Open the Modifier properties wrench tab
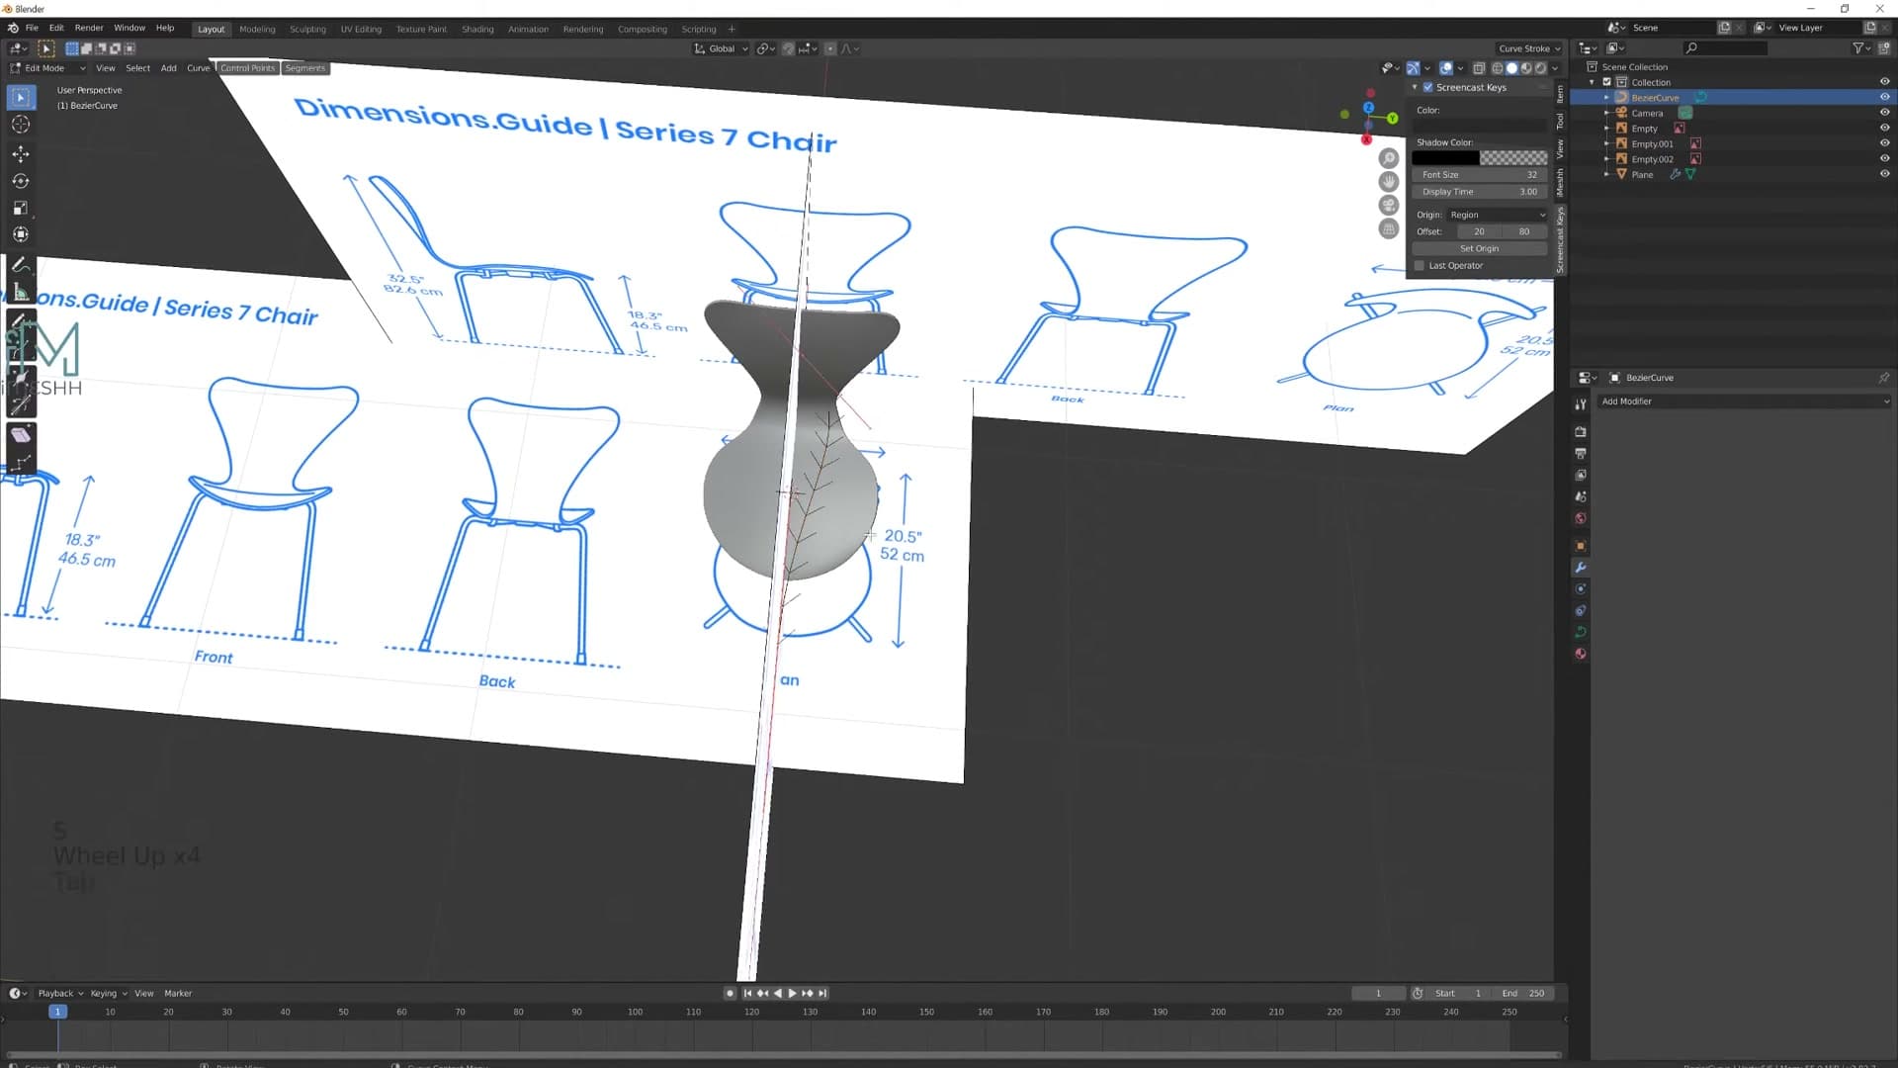Viewport: 1898px width, 1068px height. point(1581,568)
